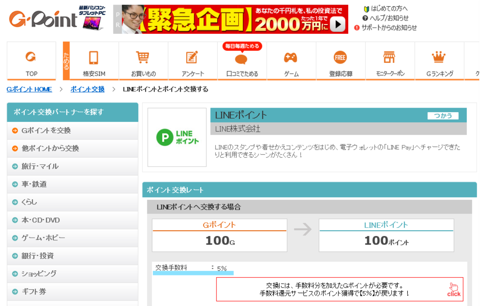Click the LINEポイント logo image

click(x=177, y=137)
